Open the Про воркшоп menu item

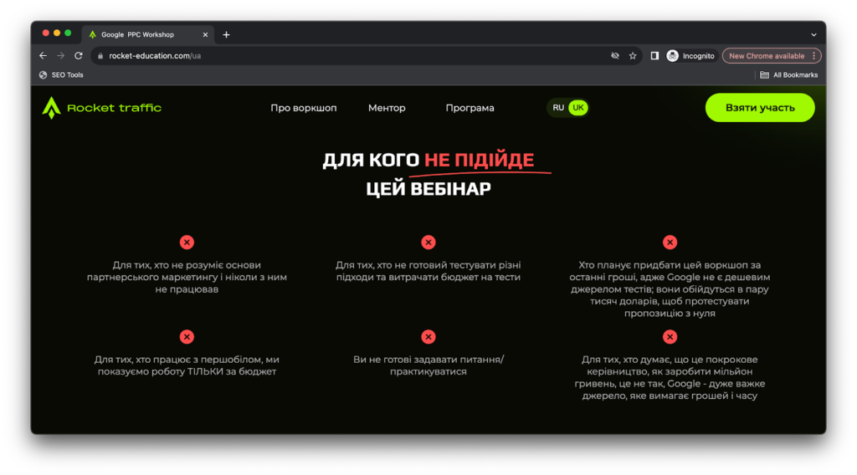tap(303, 108)
